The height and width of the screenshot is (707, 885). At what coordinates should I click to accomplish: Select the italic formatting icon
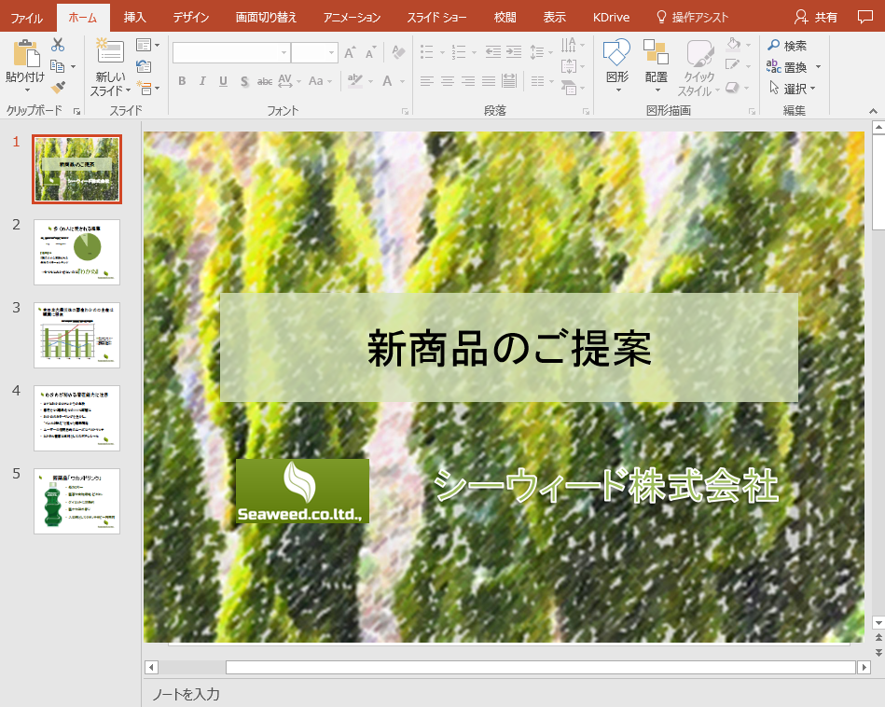pos(202,81)
